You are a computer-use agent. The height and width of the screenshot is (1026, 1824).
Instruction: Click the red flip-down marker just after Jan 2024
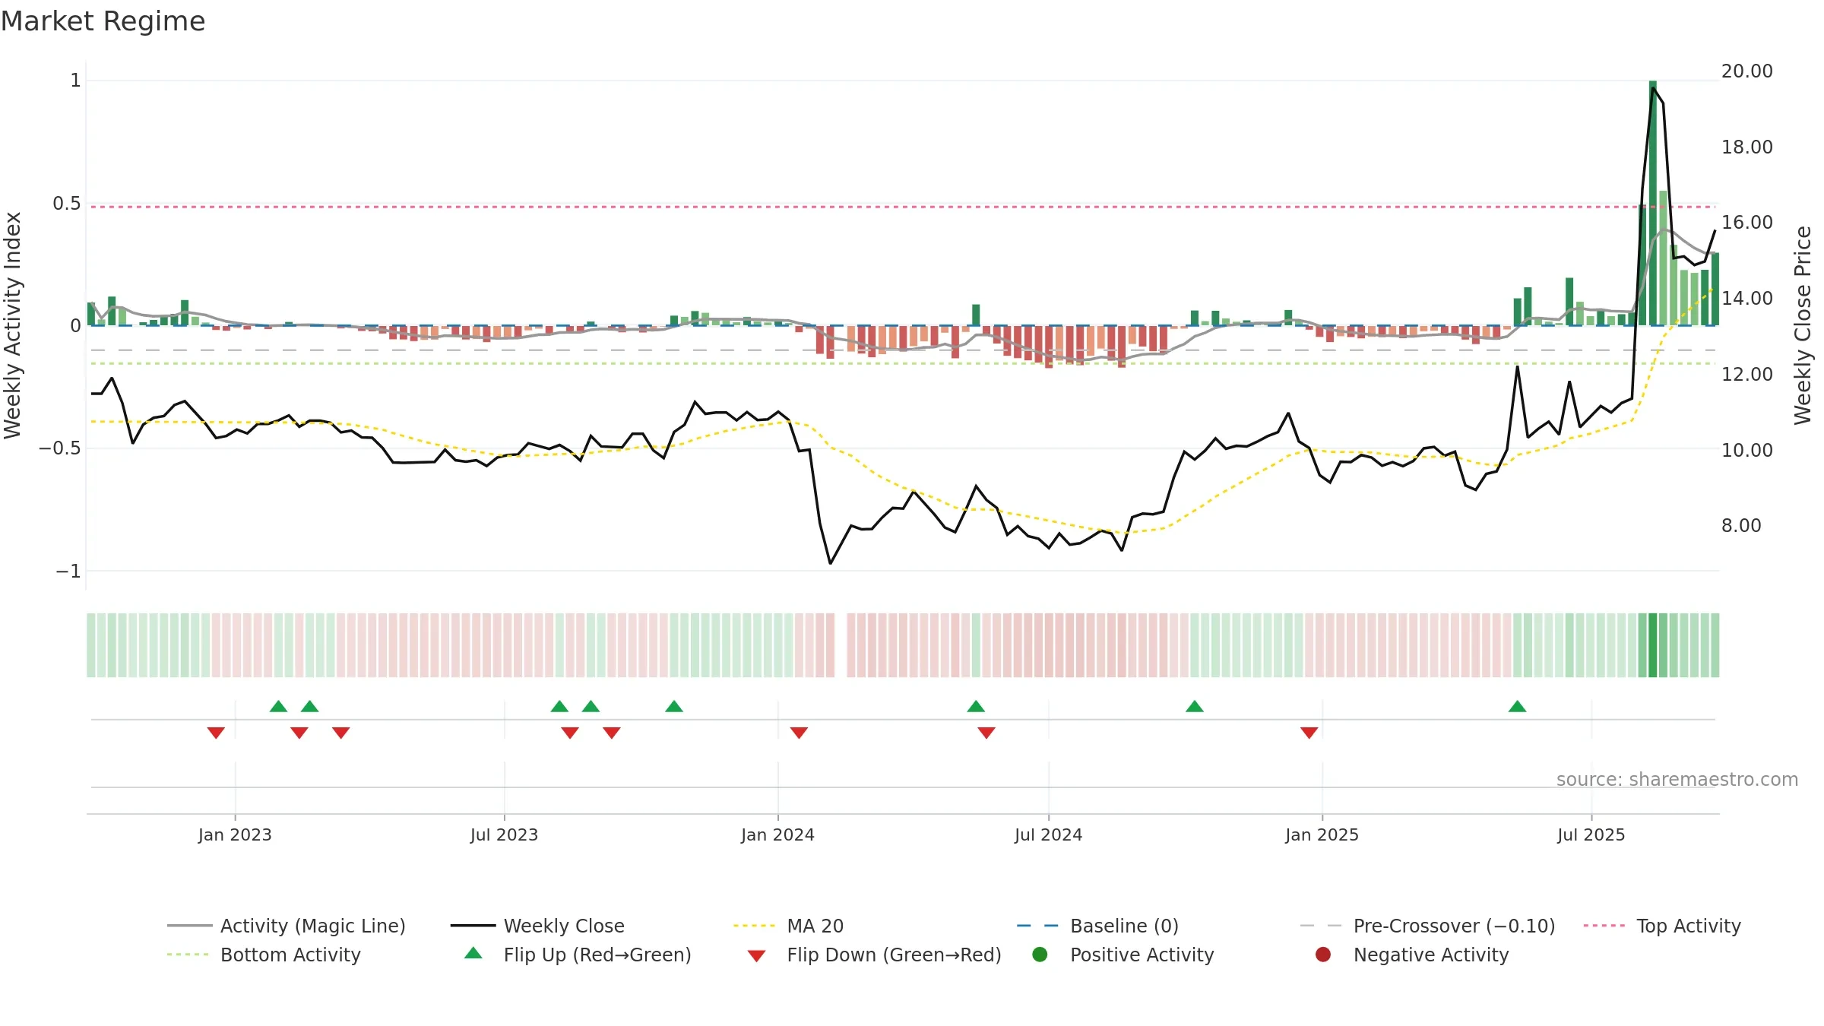point(799,733)
